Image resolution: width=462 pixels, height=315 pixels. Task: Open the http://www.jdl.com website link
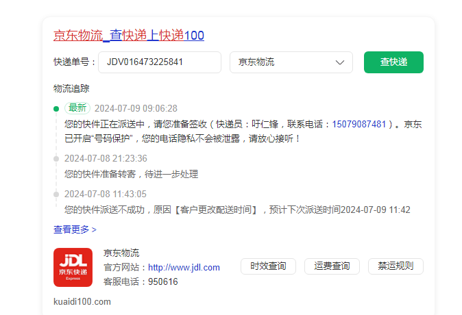(x=184, y=267)
